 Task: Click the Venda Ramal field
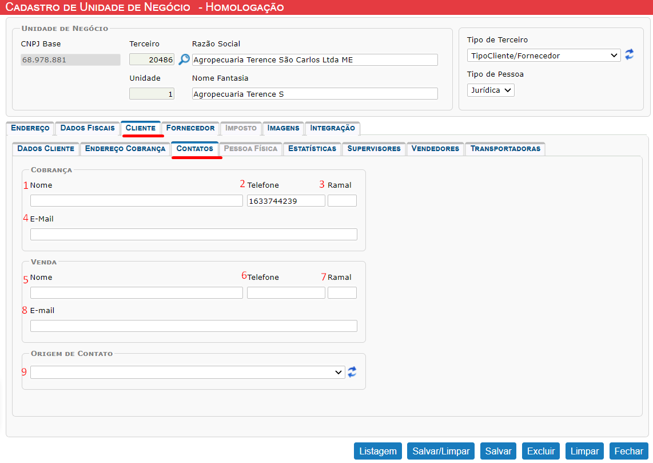(x=343, y=292)
